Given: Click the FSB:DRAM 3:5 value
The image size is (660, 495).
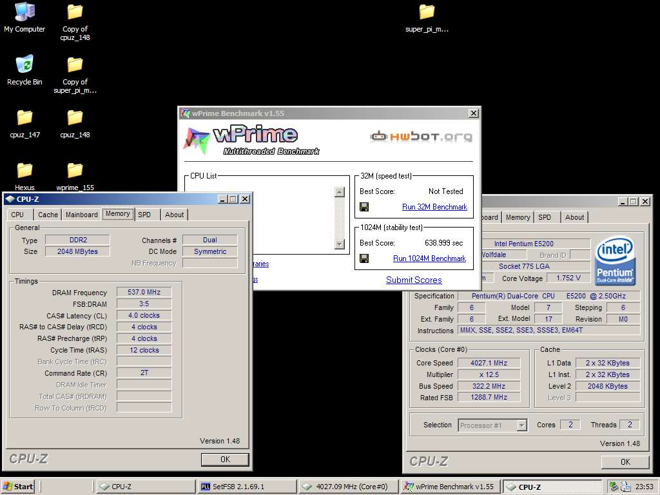Looking at the screenshot, I should [x=144, y=304].
